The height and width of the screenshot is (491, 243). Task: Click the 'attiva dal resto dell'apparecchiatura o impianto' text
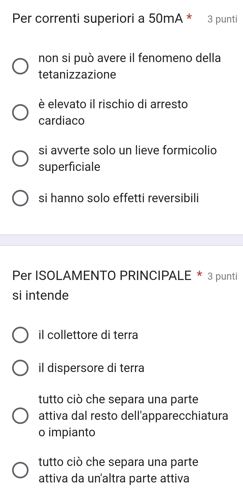click(133, 416)
